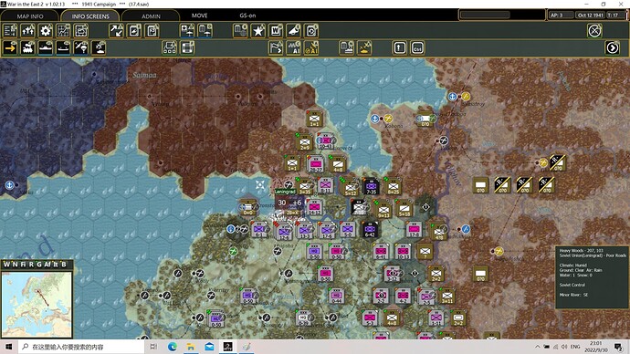Click the Leningrad city label on map

[x=285, y=192]
